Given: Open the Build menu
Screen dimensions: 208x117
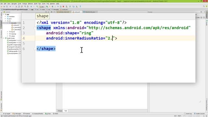Looking at the screenshot, I should 36,4.
